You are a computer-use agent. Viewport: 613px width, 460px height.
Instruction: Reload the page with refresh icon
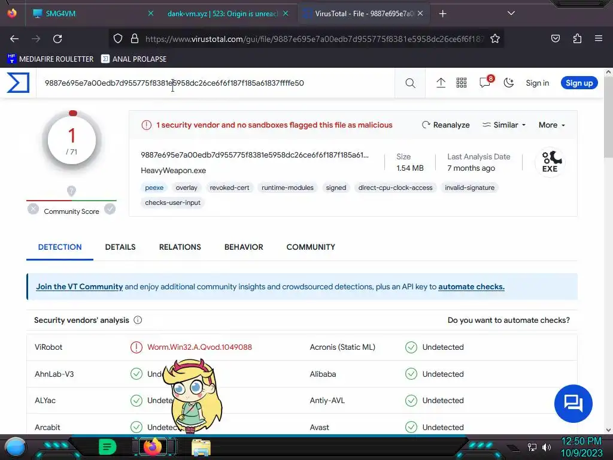pos(57,39)
